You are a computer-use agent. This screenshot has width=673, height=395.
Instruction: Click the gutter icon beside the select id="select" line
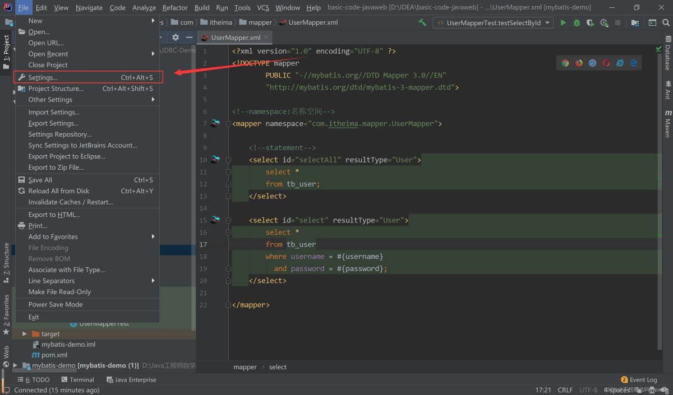pyautogui.click(x=215, y=220)
